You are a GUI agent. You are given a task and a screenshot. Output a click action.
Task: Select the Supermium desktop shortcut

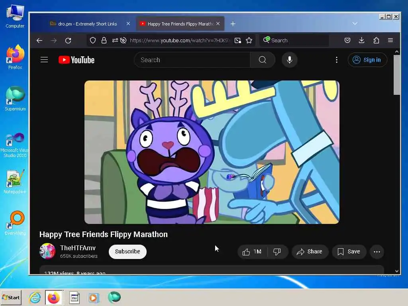[x=15, y=99]
